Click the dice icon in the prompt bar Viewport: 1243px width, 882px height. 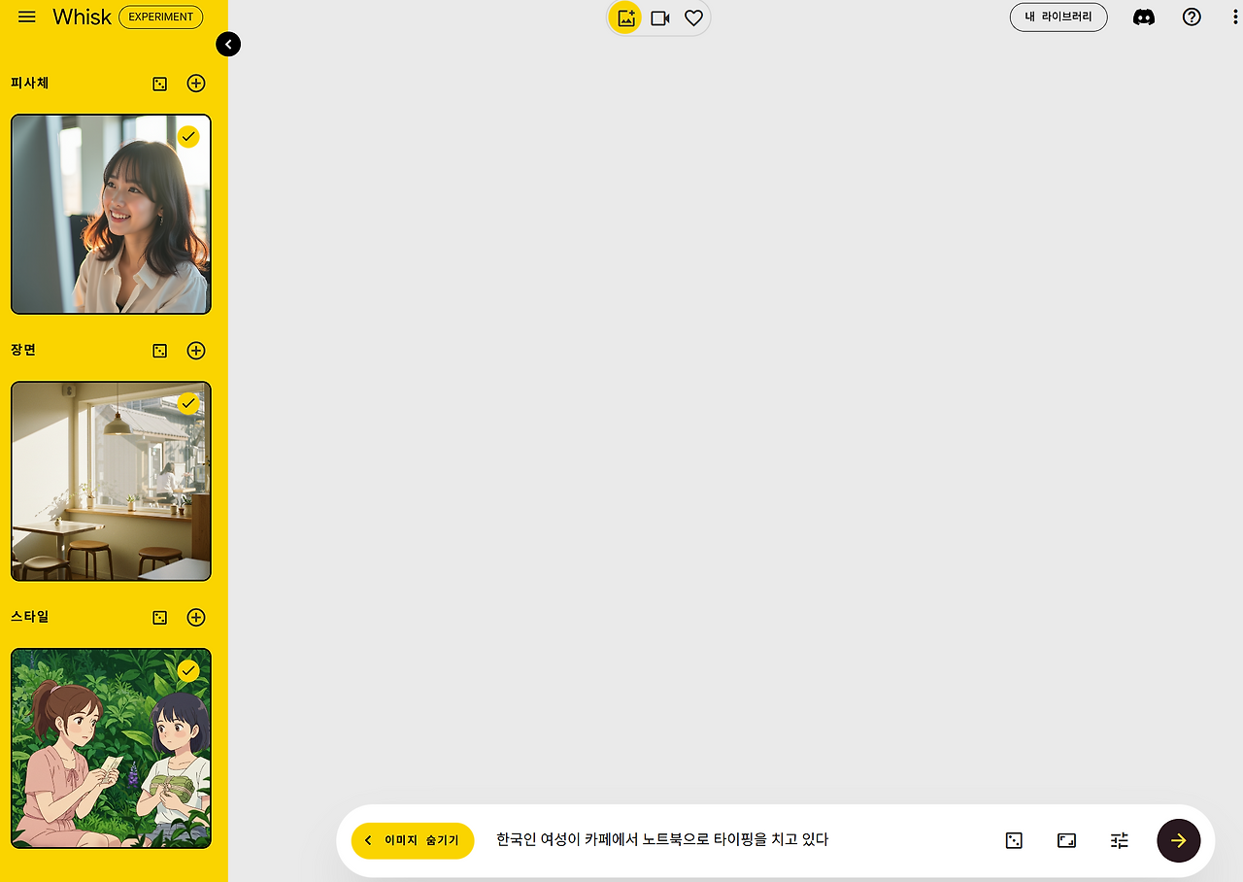(x=1014, y=840)
